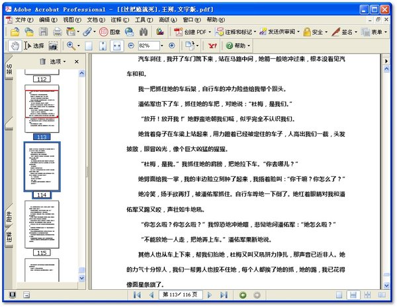Viewport: 397px width, 307px height.
Task: Activate the Snapshot camera tool
Action: point(53,46)
